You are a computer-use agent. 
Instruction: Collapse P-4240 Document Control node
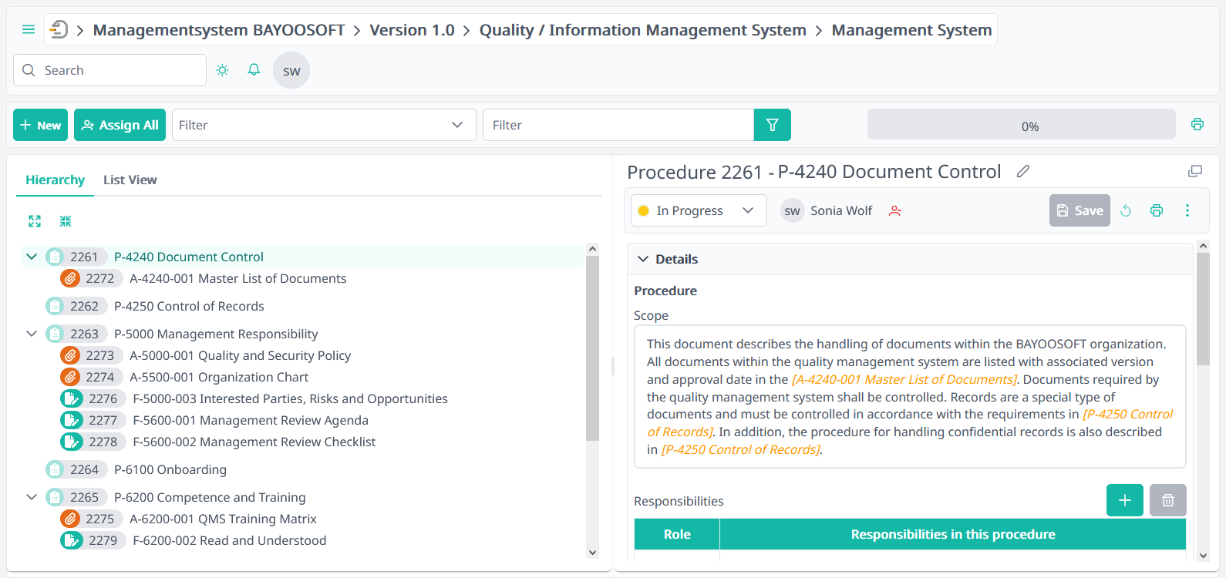click(x=32, y=257)
